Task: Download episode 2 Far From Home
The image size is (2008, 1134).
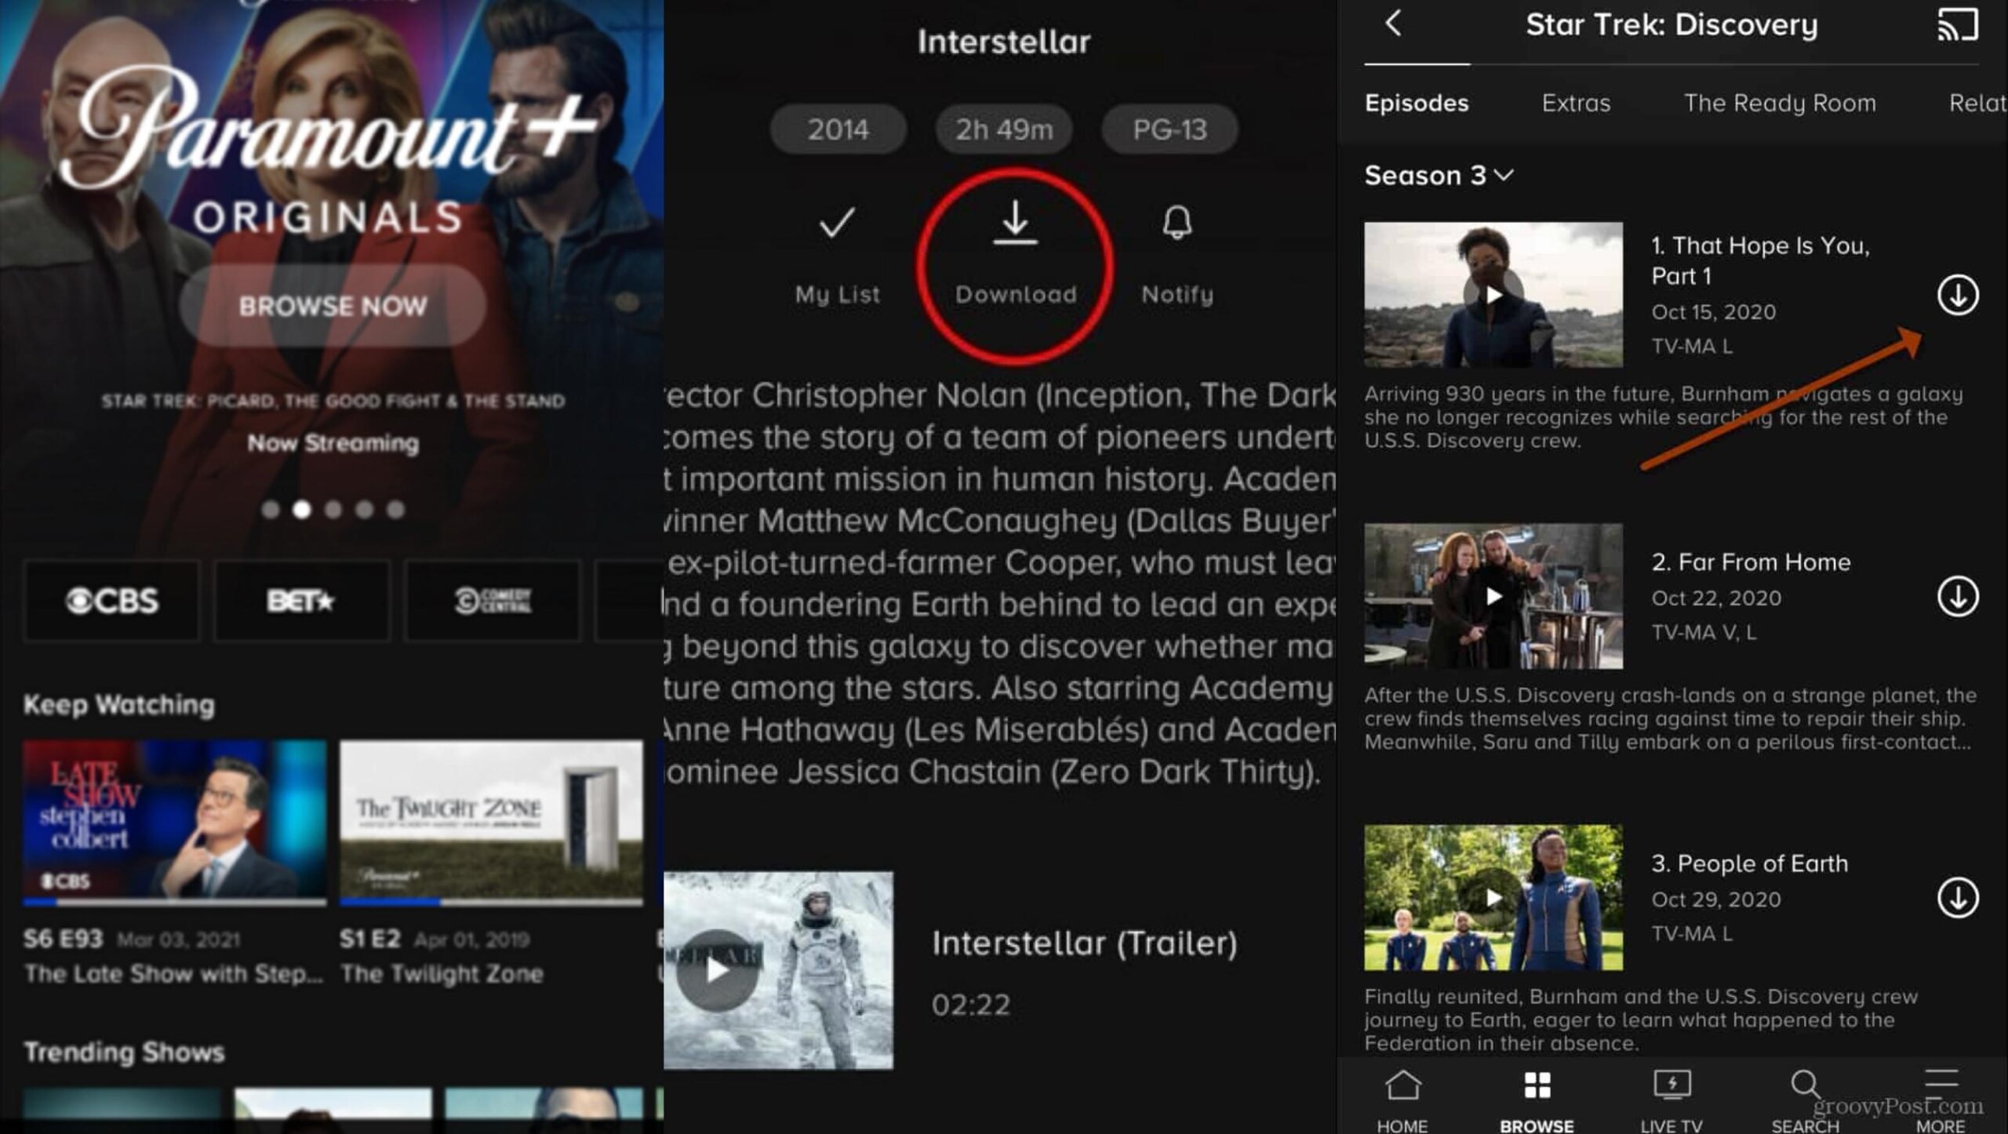Action: pos(1958,597)
